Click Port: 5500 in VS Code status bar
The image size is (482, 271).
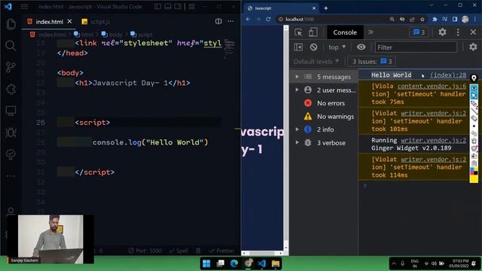click(x=145, y=251)
